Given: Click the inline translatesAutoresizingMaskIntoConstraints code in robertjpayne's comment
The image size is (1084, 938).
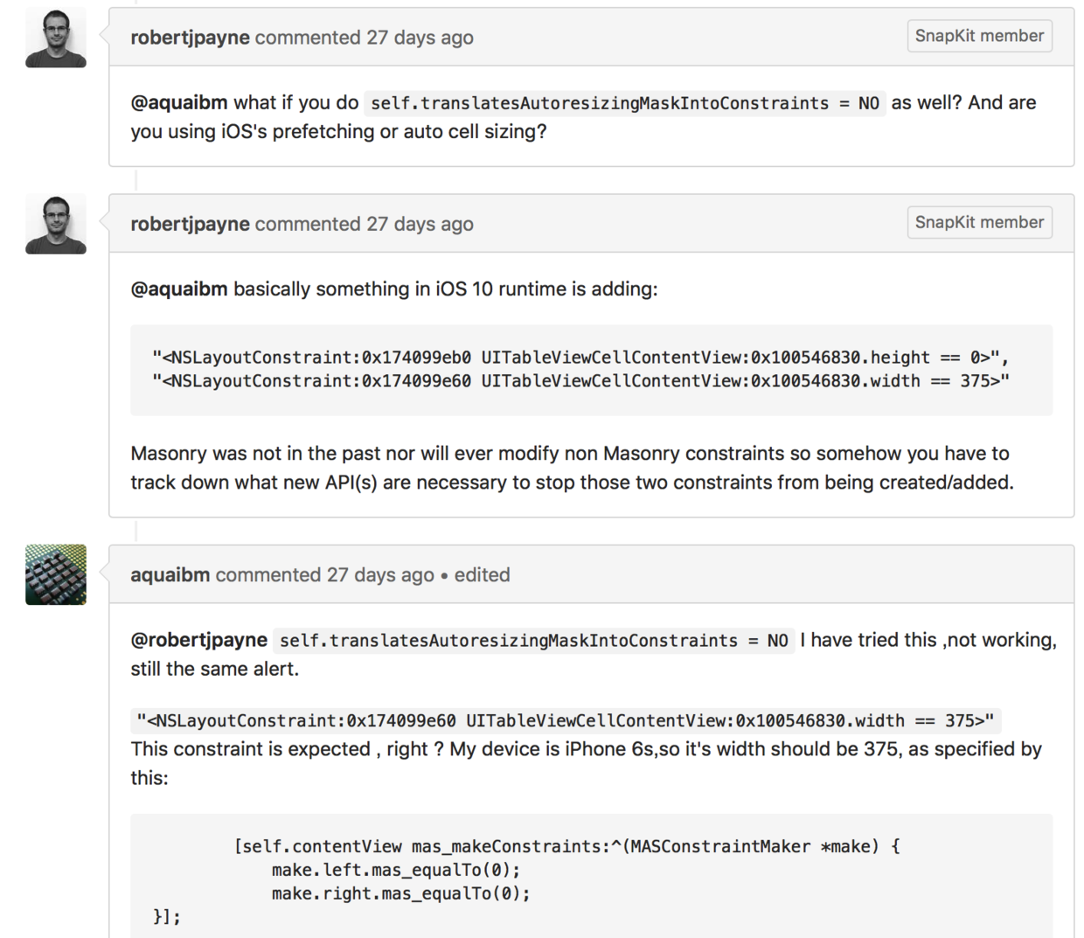Looking at the screenshot, I should [x=624, y=103].
